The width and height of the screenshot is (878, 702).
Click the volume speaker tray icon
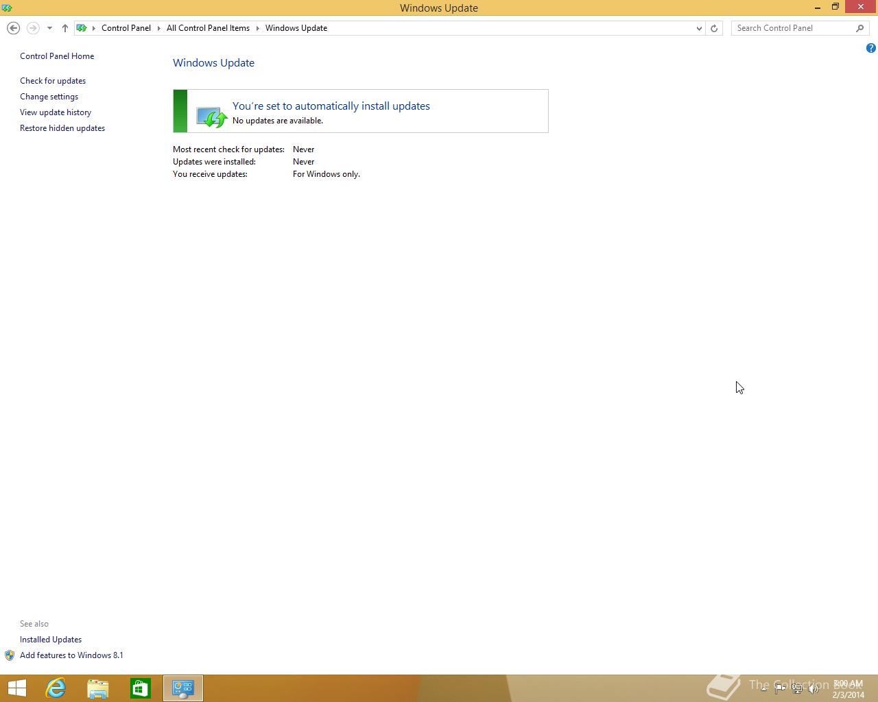coord(814,688)
